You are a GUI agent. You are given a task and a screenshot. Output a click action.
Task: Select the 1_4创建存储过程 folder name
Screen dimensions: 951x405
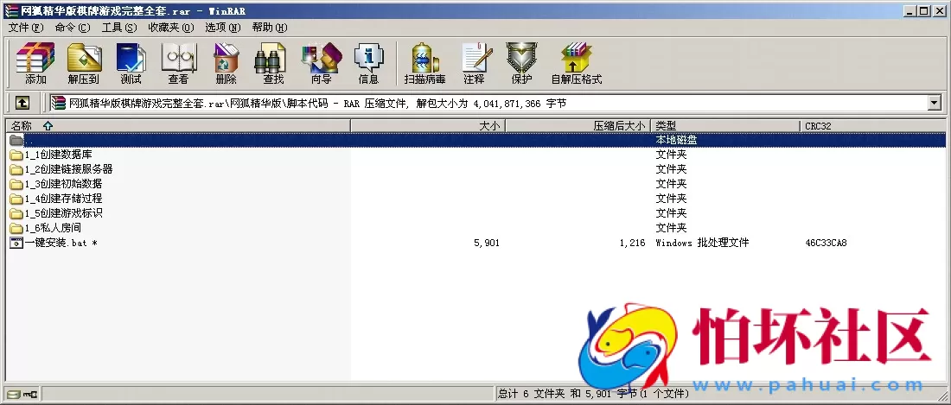click(x=64, y=199)
